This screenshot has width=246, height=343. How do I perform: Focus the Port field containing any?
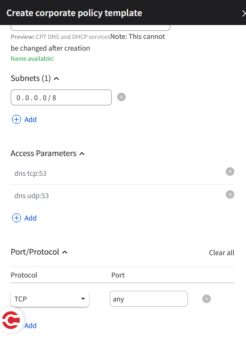149,299
